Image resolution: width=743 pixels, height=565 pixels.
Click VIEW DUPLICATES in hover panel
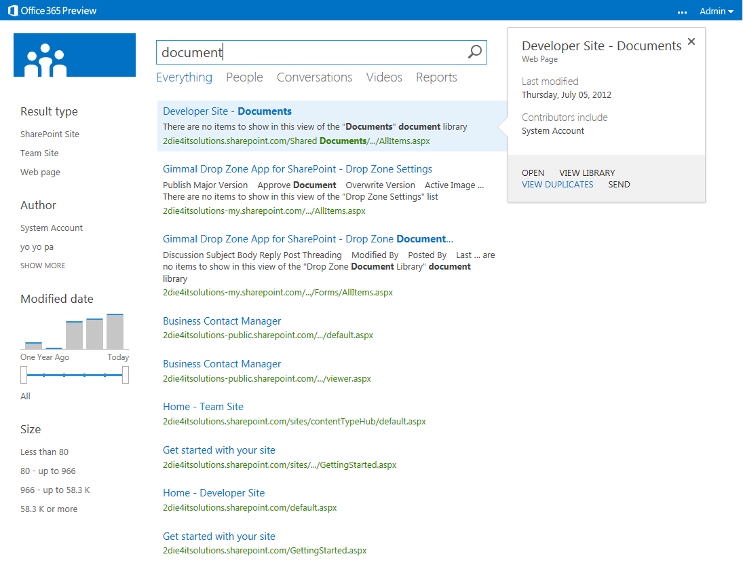tap(557, 185)
